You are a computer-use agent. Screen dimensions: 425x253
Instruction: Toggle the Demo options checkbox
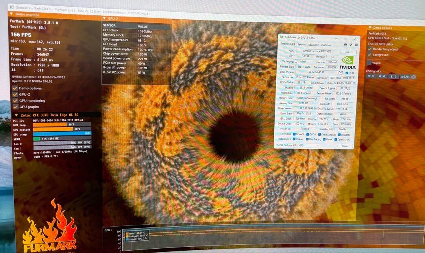15,88
